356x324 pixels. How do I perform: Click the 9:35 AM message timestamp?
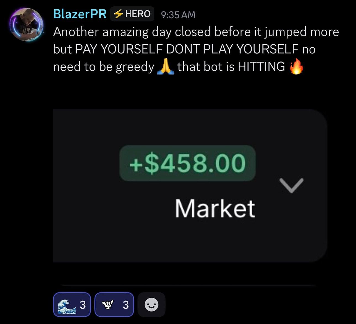[178, 15]
